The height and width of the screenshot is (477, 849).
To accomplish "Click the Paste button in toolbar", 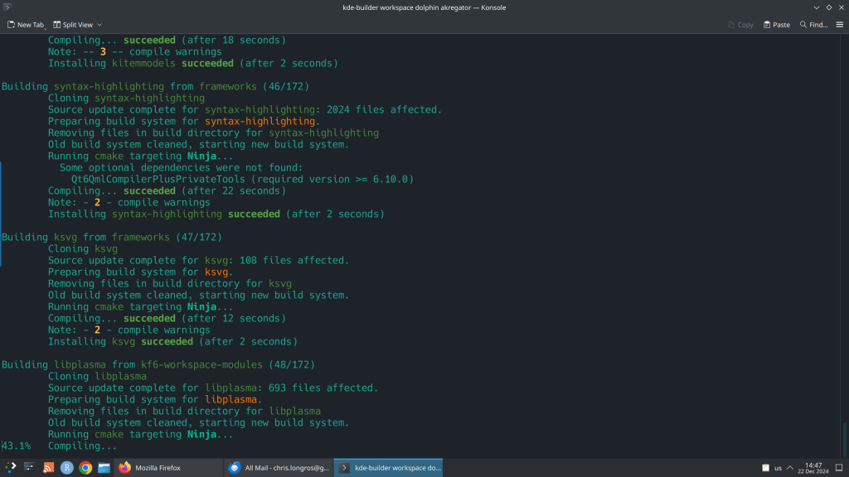I will pos(777,25).
